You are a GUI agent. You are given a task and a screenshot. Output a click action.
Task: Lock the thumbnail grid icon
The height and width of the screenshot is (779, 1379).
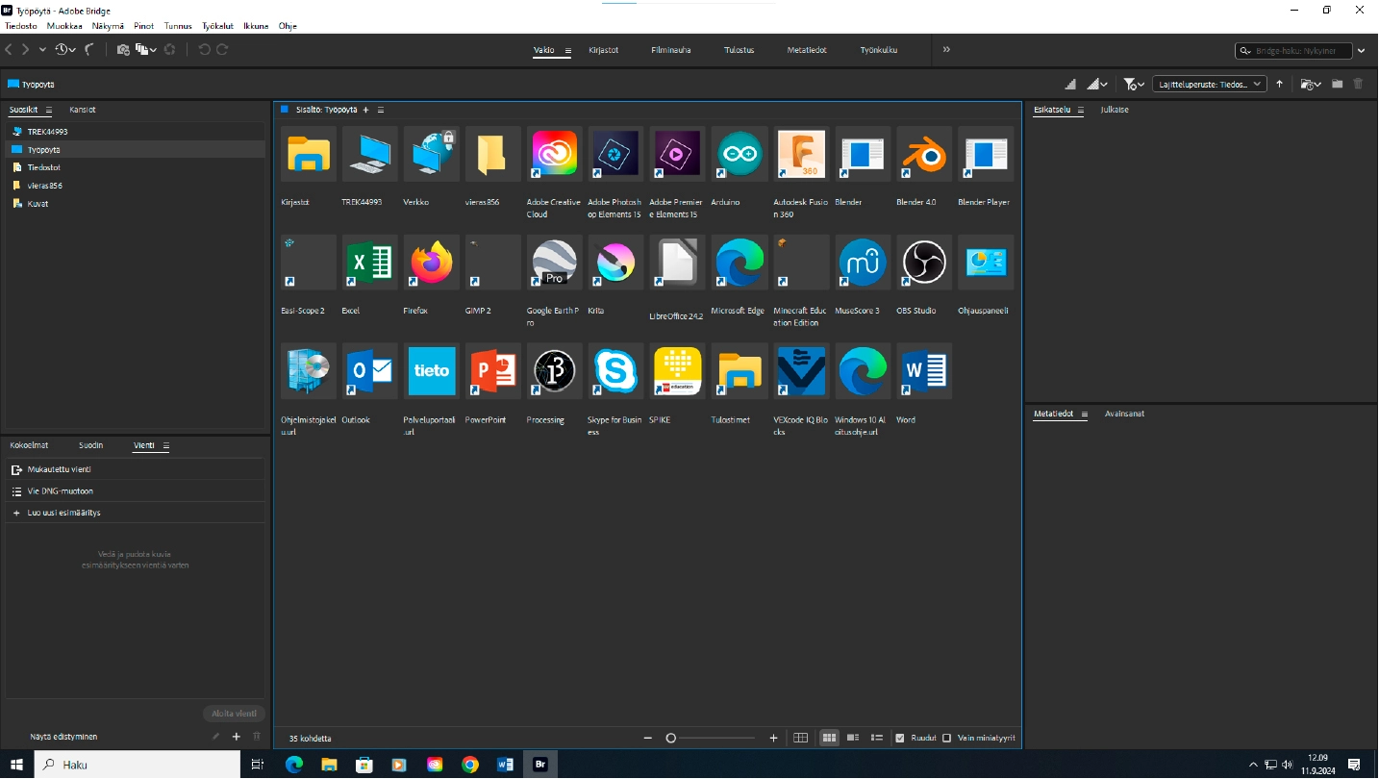pos(801,738)
